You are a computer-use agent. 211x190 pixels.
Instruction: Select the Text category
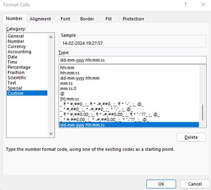click(27, 83)
